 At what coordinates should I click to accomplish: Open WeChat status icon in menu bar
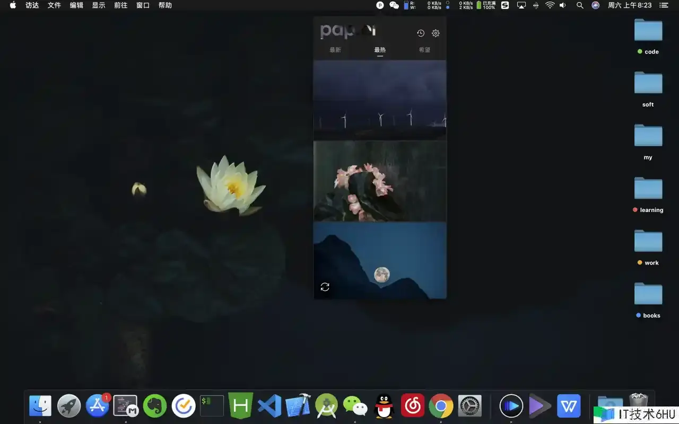coord(394,5)
